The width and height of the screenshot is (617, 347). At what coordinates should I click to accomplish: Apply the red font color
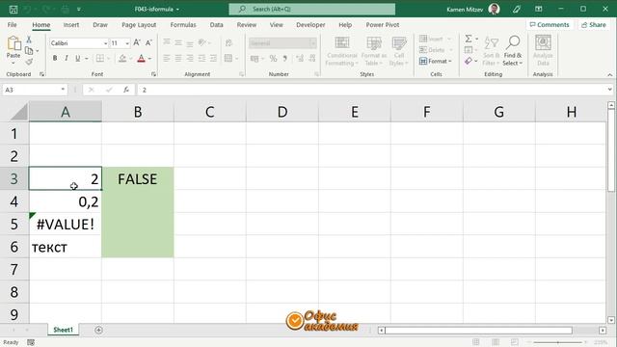tap(142, 58)
